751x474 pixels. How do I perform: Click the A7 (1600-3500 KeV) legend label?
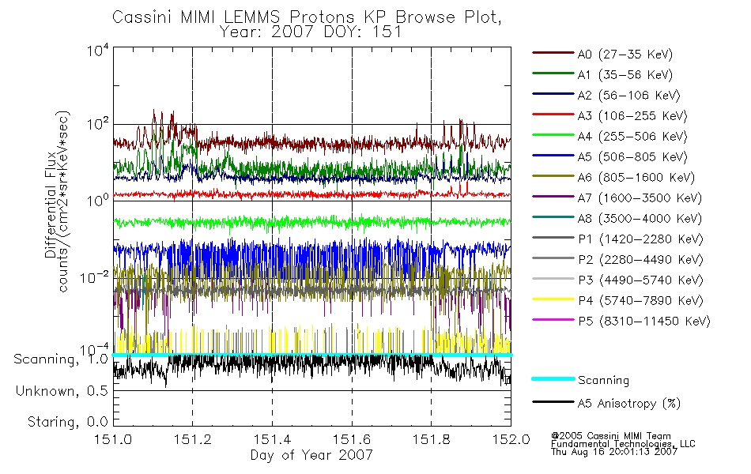pos(640,198)
